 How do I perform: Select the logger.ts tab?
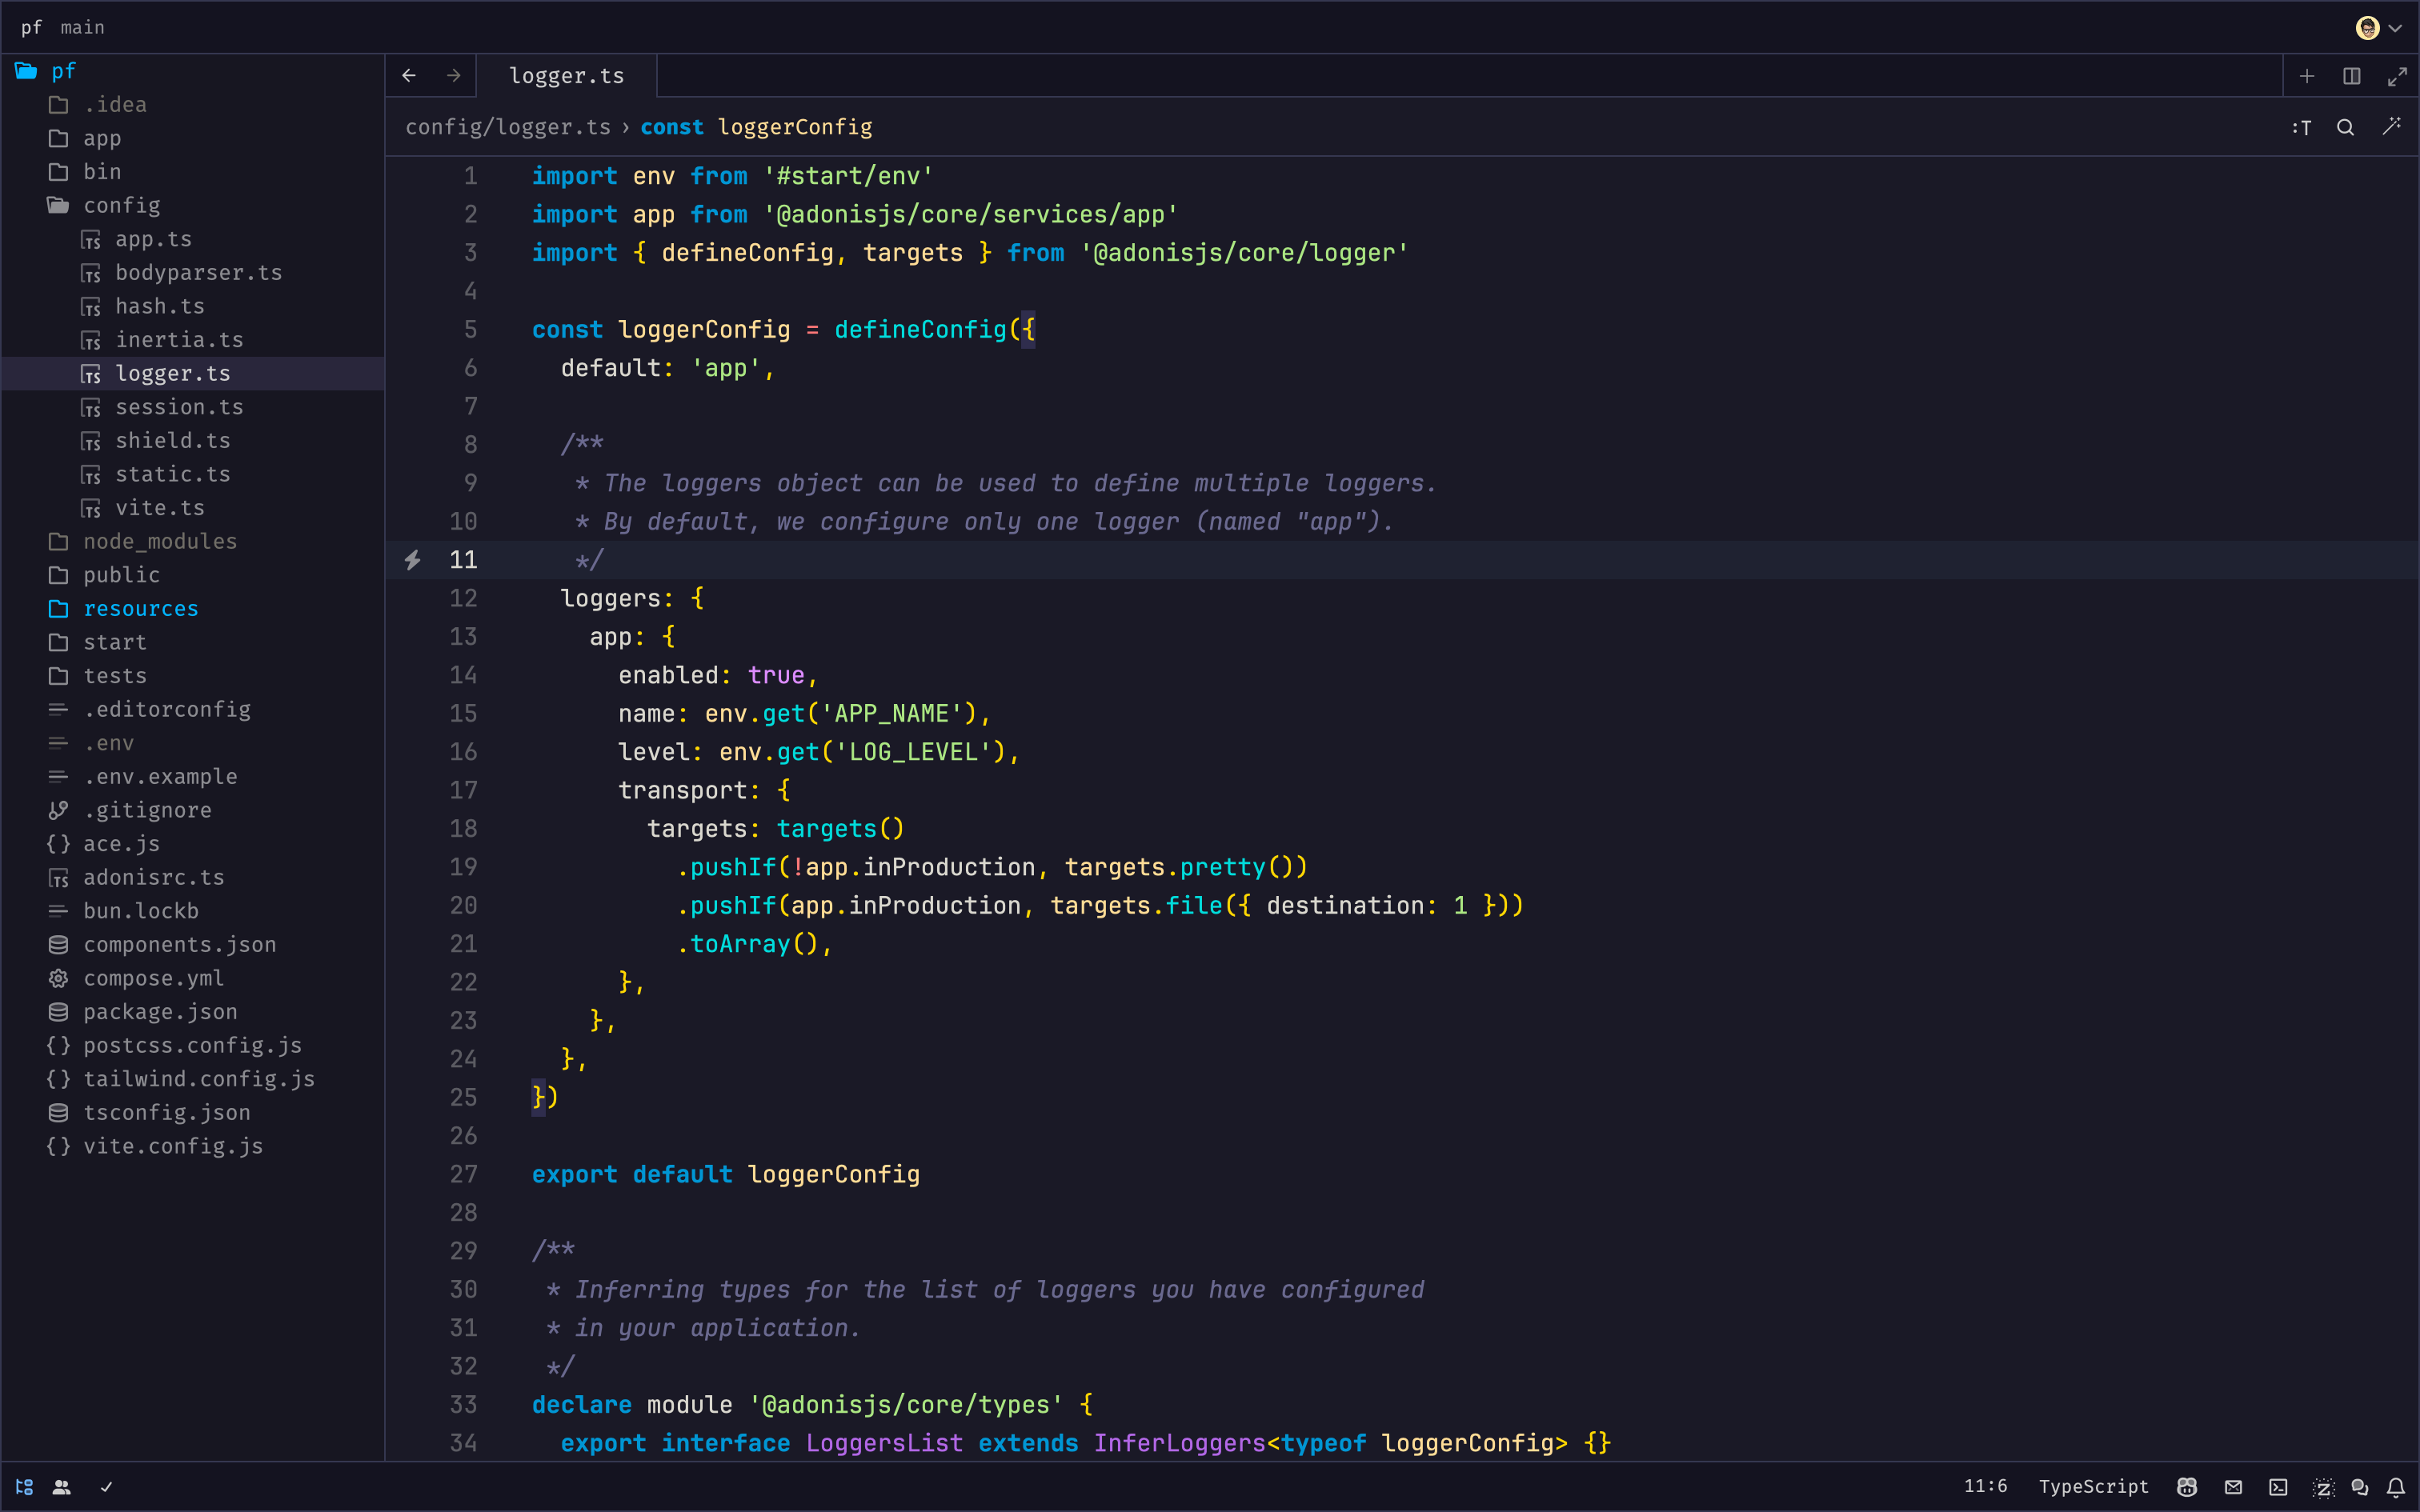[x=566, y=76]
